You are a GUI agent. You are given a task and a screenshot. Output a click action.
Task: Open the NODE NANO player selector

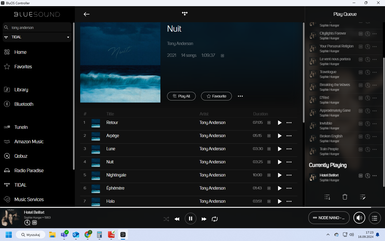[329, 218]
